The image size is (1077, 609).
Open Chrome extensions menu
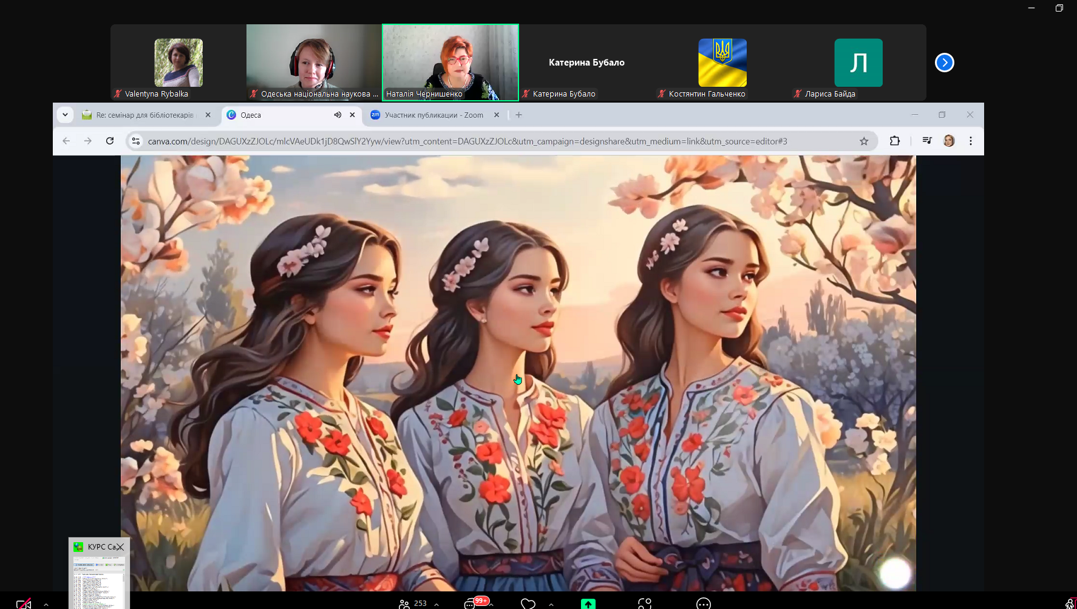click(x=894, y=141)
